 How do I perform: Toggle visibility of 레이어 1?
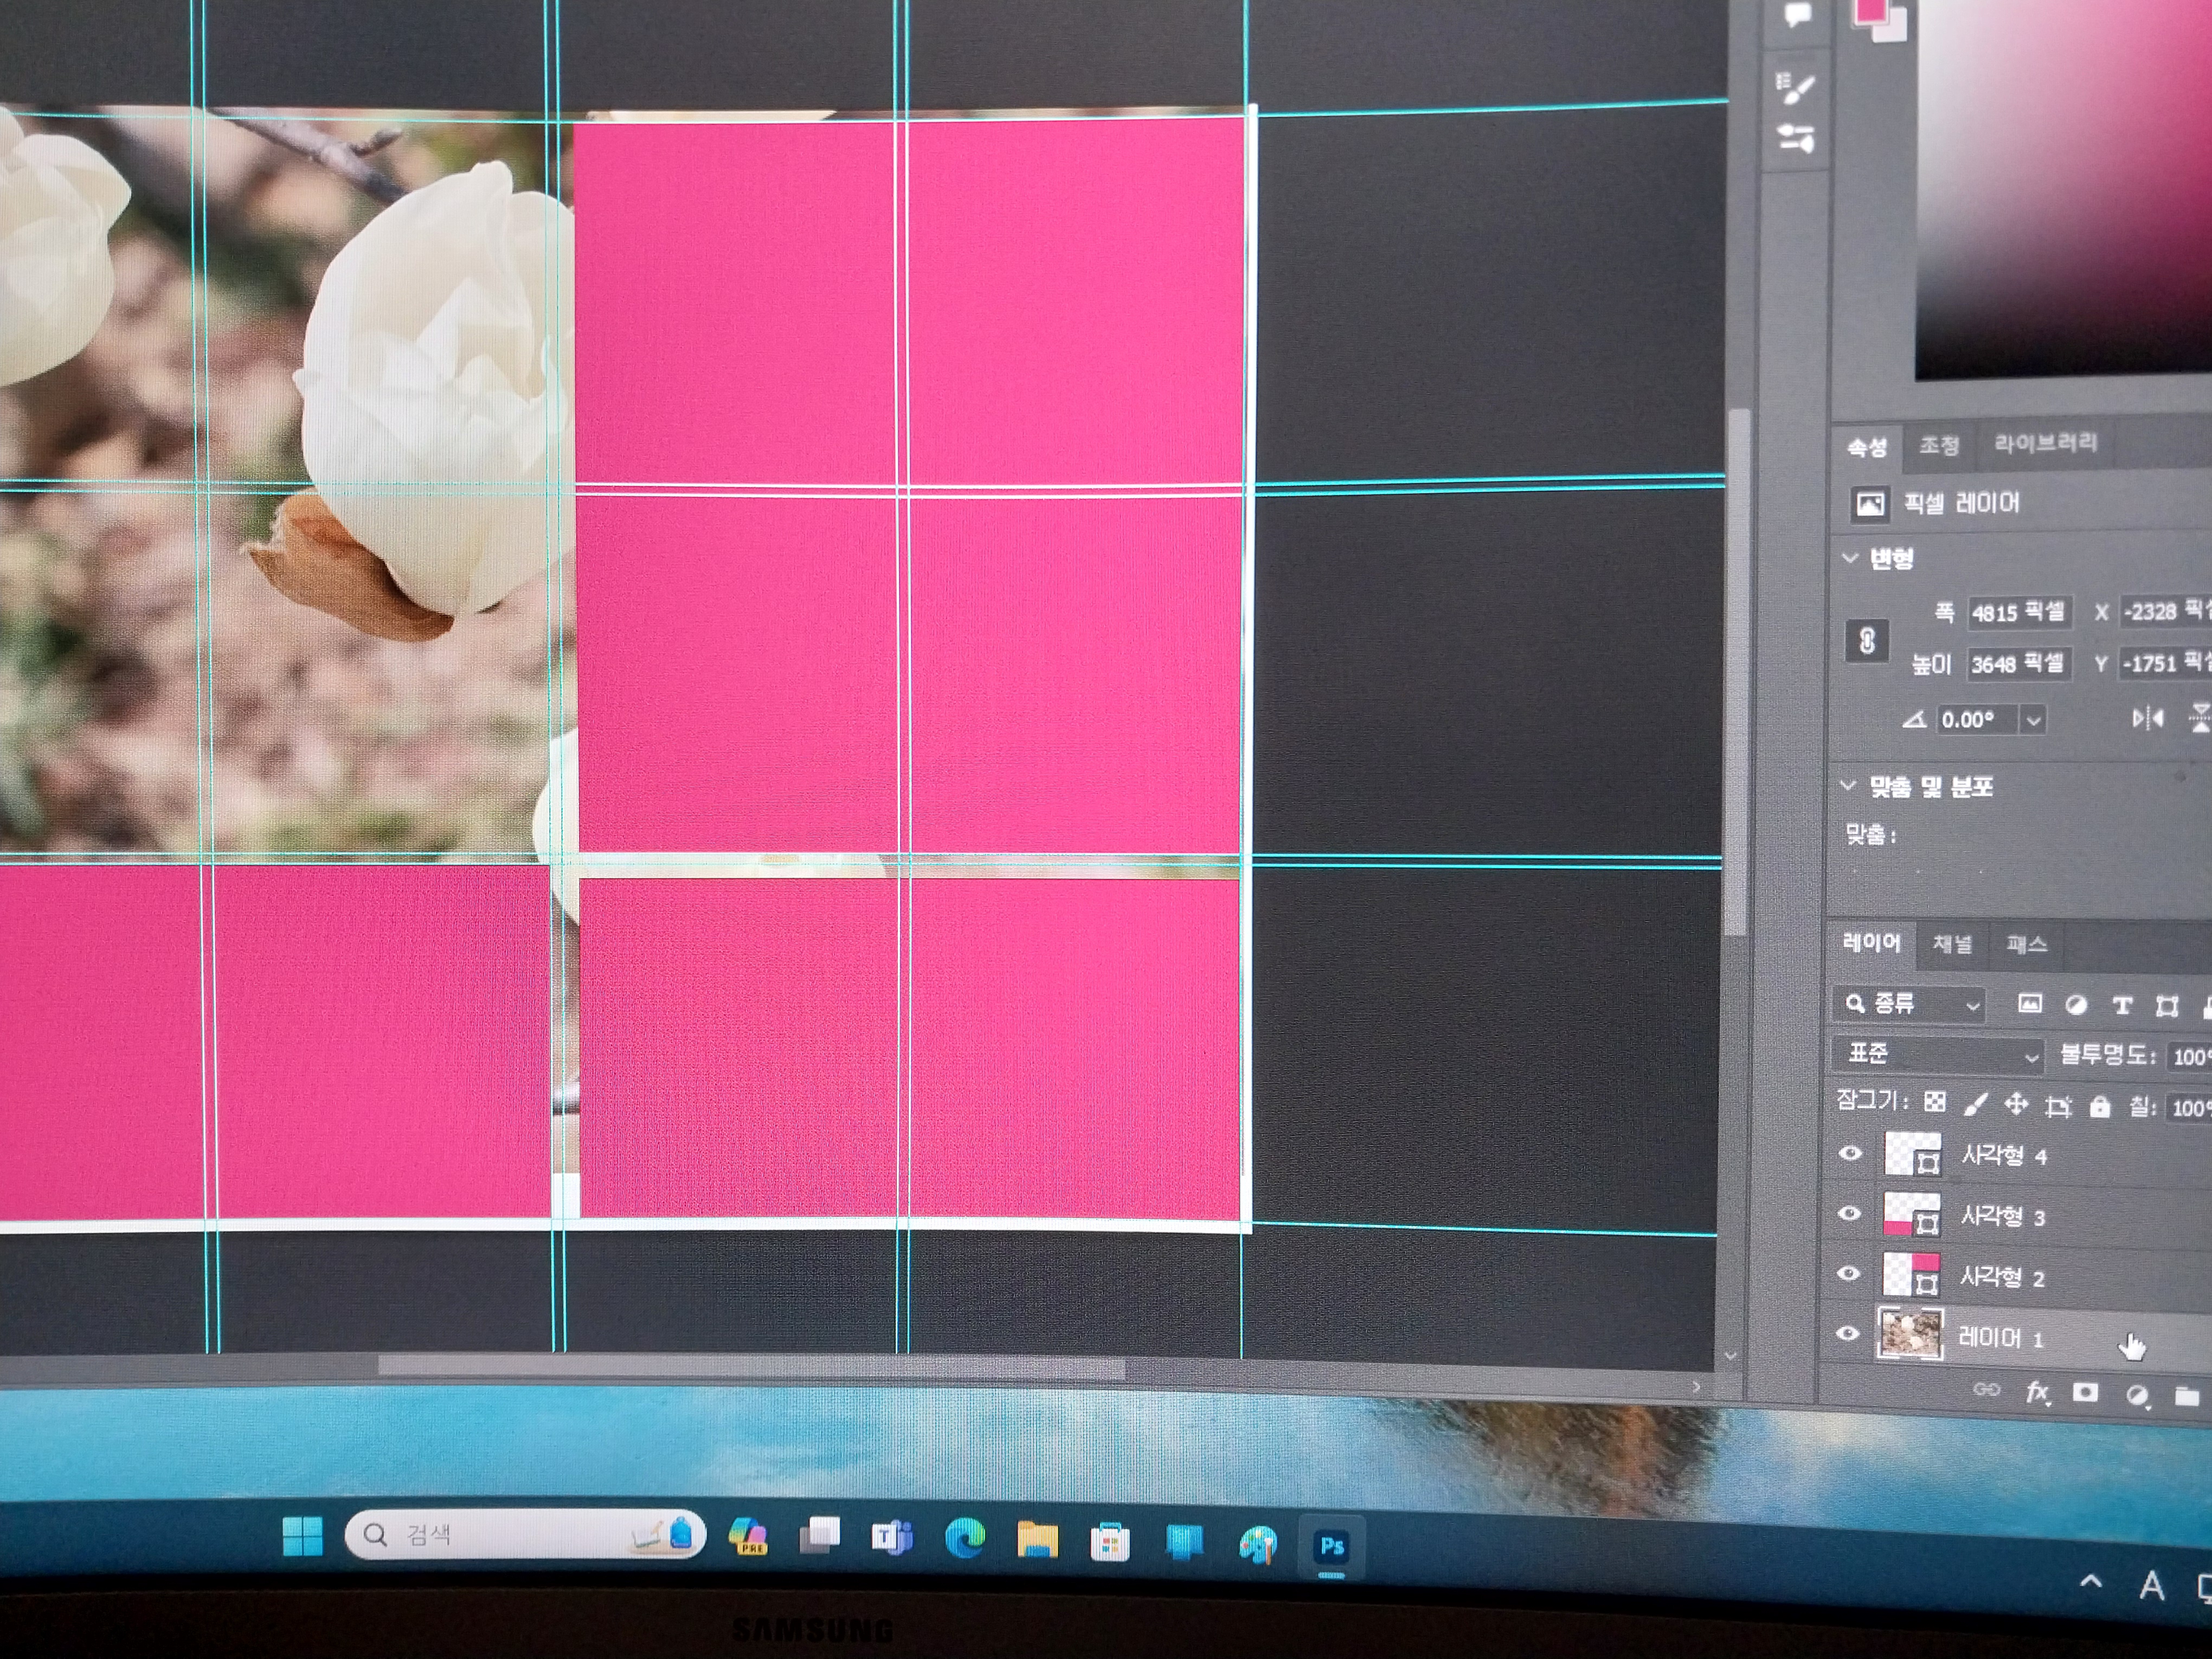click(x=1848, y=1333)
